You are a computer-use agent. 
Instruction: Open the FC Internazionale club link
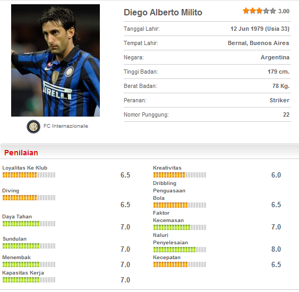[66, 126]
